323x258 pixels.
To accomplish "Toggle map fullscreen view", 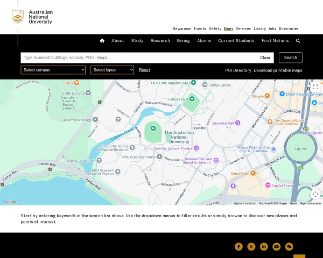I will pos(315,87).
